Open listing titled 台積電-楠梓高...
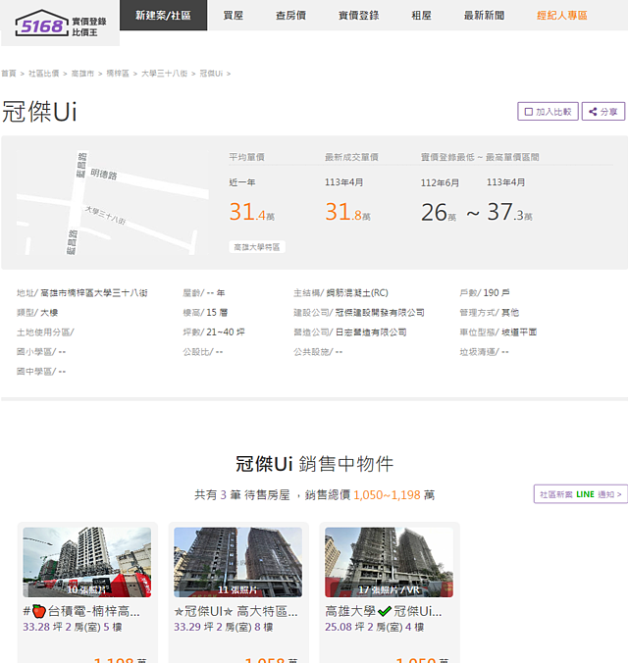Viewport: 628px width, 663px height. click(81, 611)
